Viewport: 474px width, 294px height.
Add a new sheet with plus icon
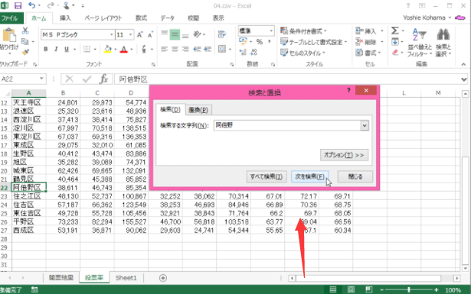pyautogui.click(x=163, y=278)
